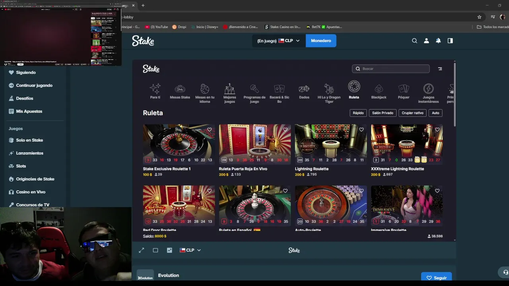509x286 pixels.
Task: Click the Concursos de TV sidebar link
Action: (29, 205)
